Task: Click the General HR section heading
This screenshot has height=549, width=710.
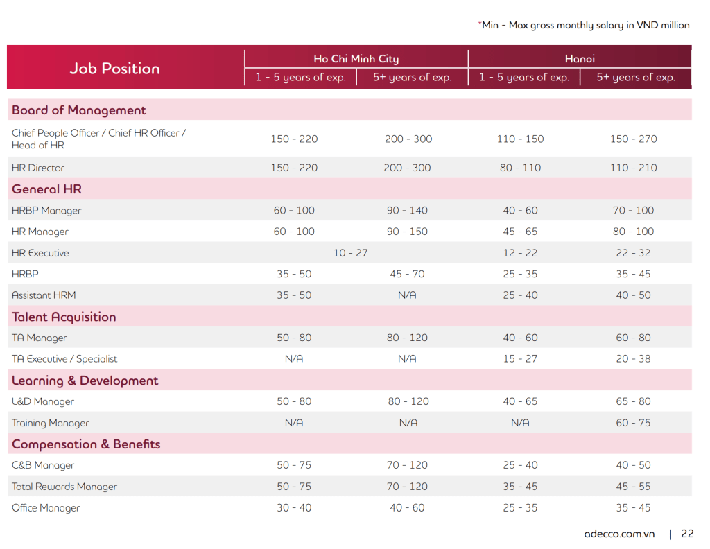Action: tap(46, 189)
